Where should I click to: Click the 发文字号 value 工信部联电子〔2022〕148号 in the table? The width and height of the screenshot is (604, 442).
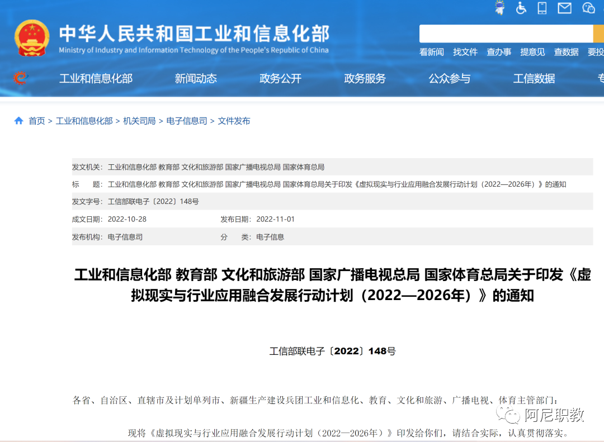click(x=153, y=201)
